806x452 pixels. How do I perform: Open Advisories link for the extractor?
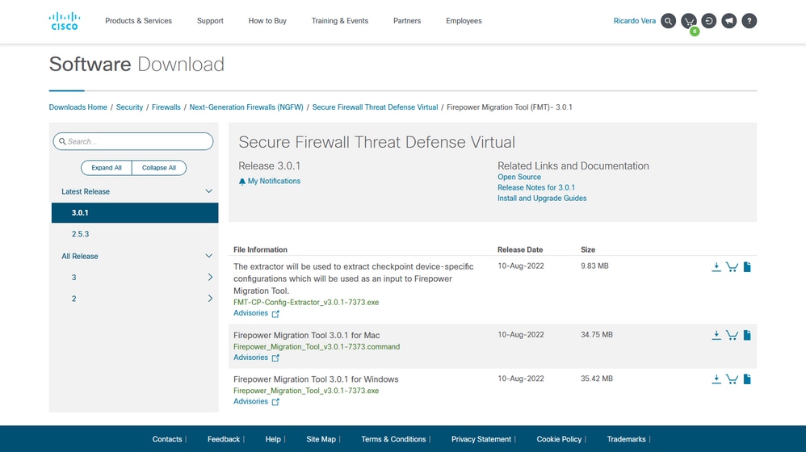pyautogui.click(x=251, y=313)
